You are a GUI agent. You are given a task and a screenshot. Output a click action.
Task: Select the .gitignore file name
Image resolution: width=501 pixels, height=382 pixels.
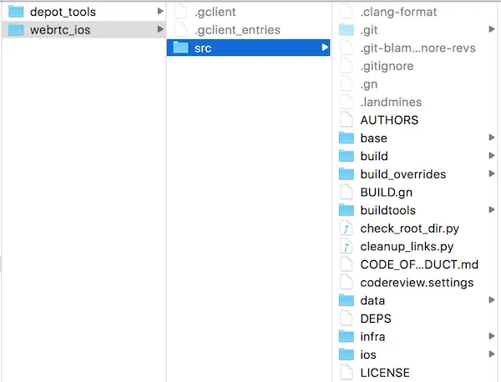click(x=387, y=67)
